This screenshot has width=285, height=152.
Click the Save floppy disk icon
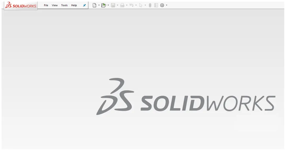[x=113, y=5]
